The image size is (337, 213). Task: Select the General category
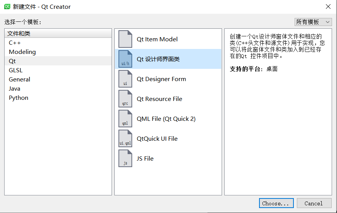[x=19, y=80]
